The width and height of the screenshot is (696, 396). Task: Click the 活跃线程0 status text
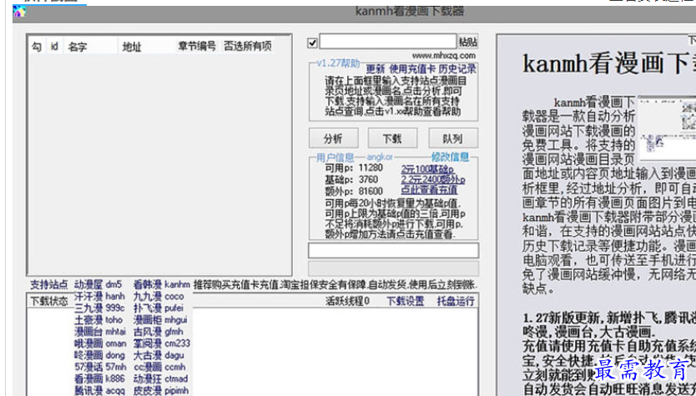pyautogui.click(x=347, y=302)
